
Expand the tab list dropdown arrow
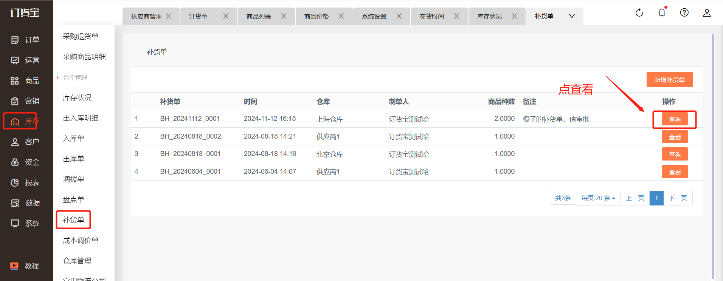[572, 16]
